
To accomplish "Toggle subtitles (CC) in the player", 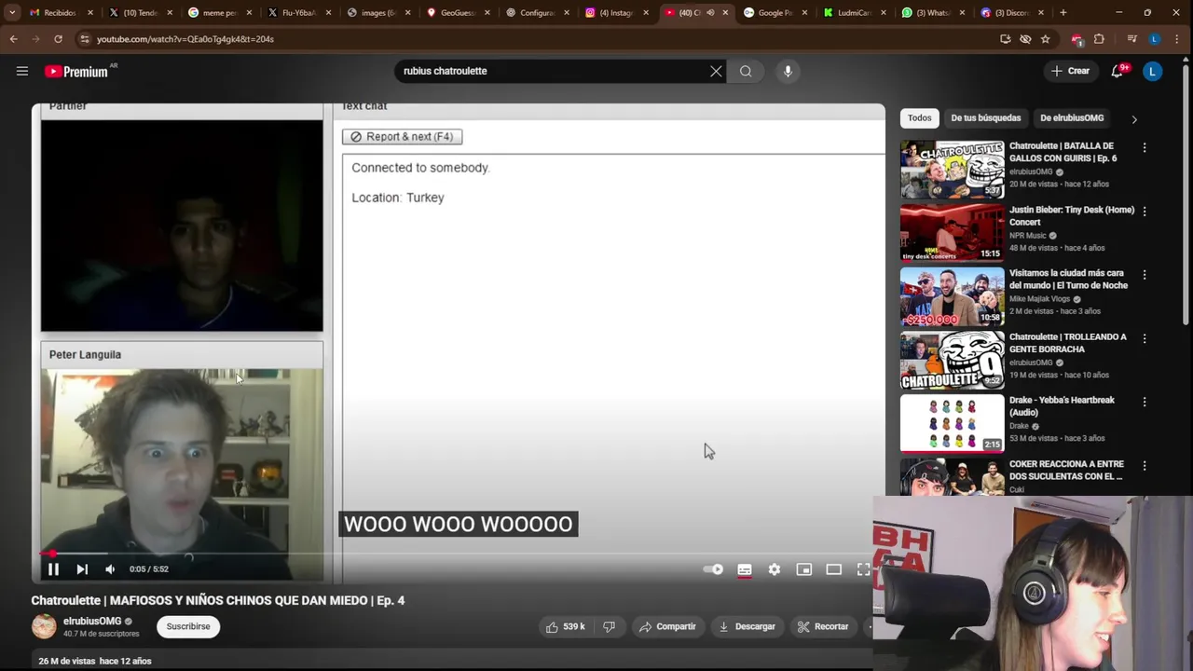I will (745, 569).
